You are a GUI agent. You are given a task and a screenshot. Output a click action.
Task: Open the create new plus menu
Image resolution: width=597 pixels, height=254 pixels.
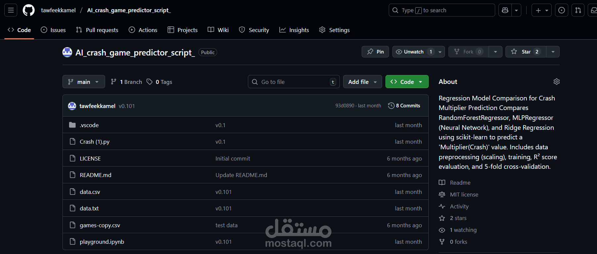coord(541,10)
